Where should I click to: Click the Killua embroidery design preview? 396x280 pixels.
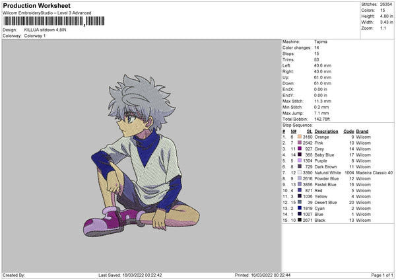click(x=141, y=156)
